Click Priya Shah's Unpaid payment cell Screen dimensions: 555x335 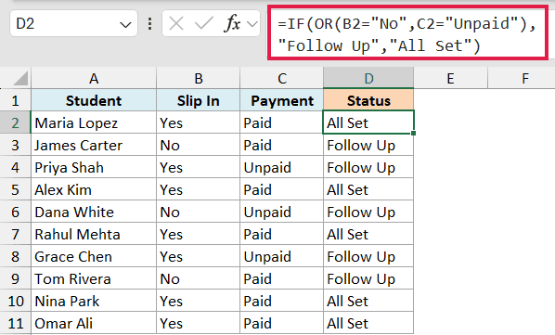(282, 167)
